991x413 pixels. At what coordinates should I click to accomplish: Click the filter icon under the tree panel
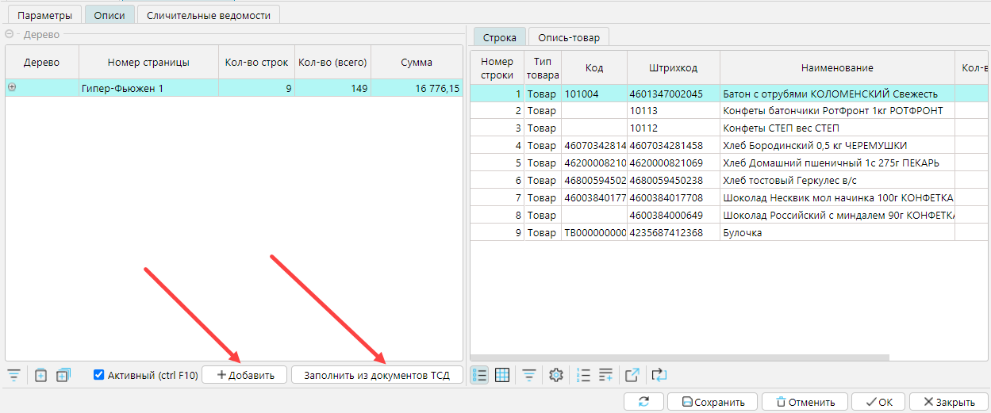[x=13, y=375]
